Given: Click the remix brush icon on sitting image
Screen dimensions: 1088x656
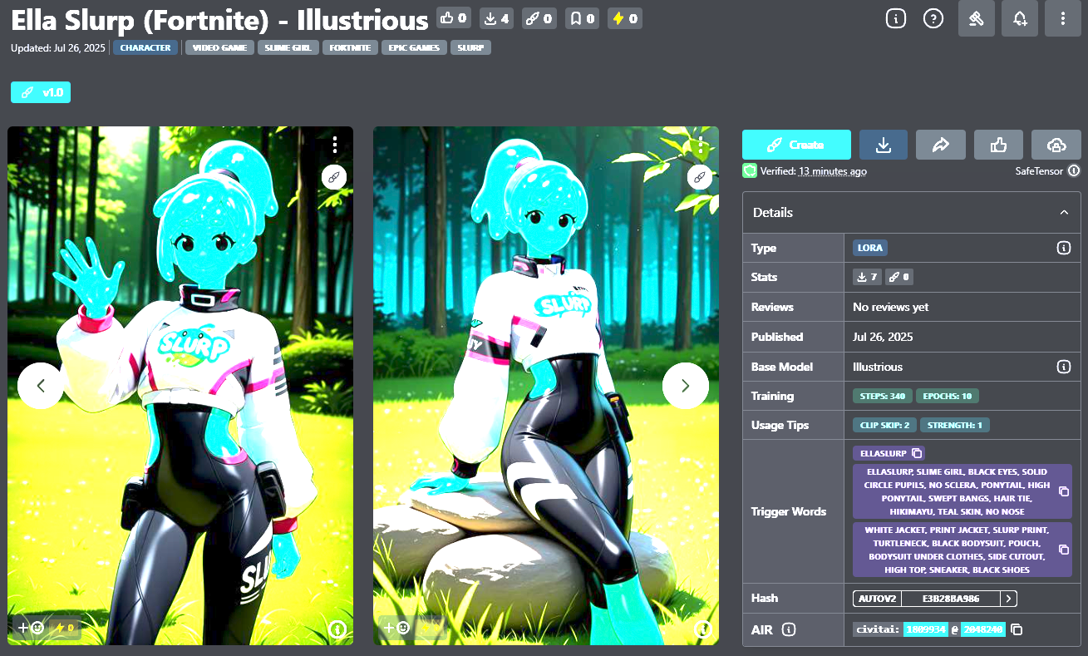Looking at the screenshot, I should coord(700,177).
